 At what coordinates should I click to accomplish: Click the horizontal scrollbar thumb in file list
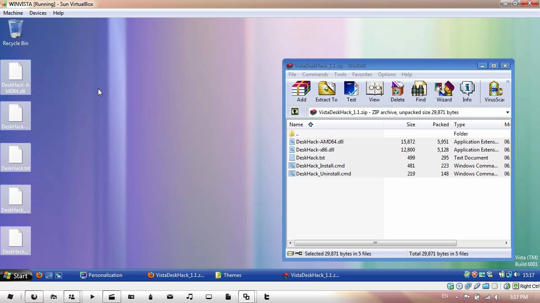tap(375, 243)
